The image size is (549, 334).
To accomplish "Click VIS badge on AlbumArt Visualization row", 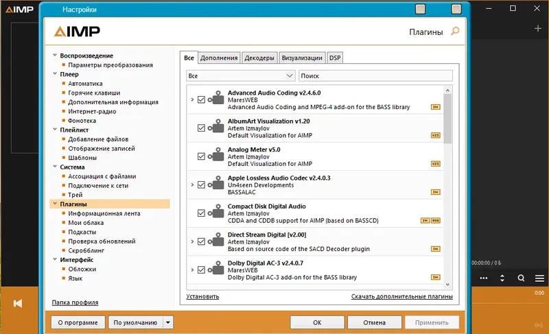I will click(436, 135).
